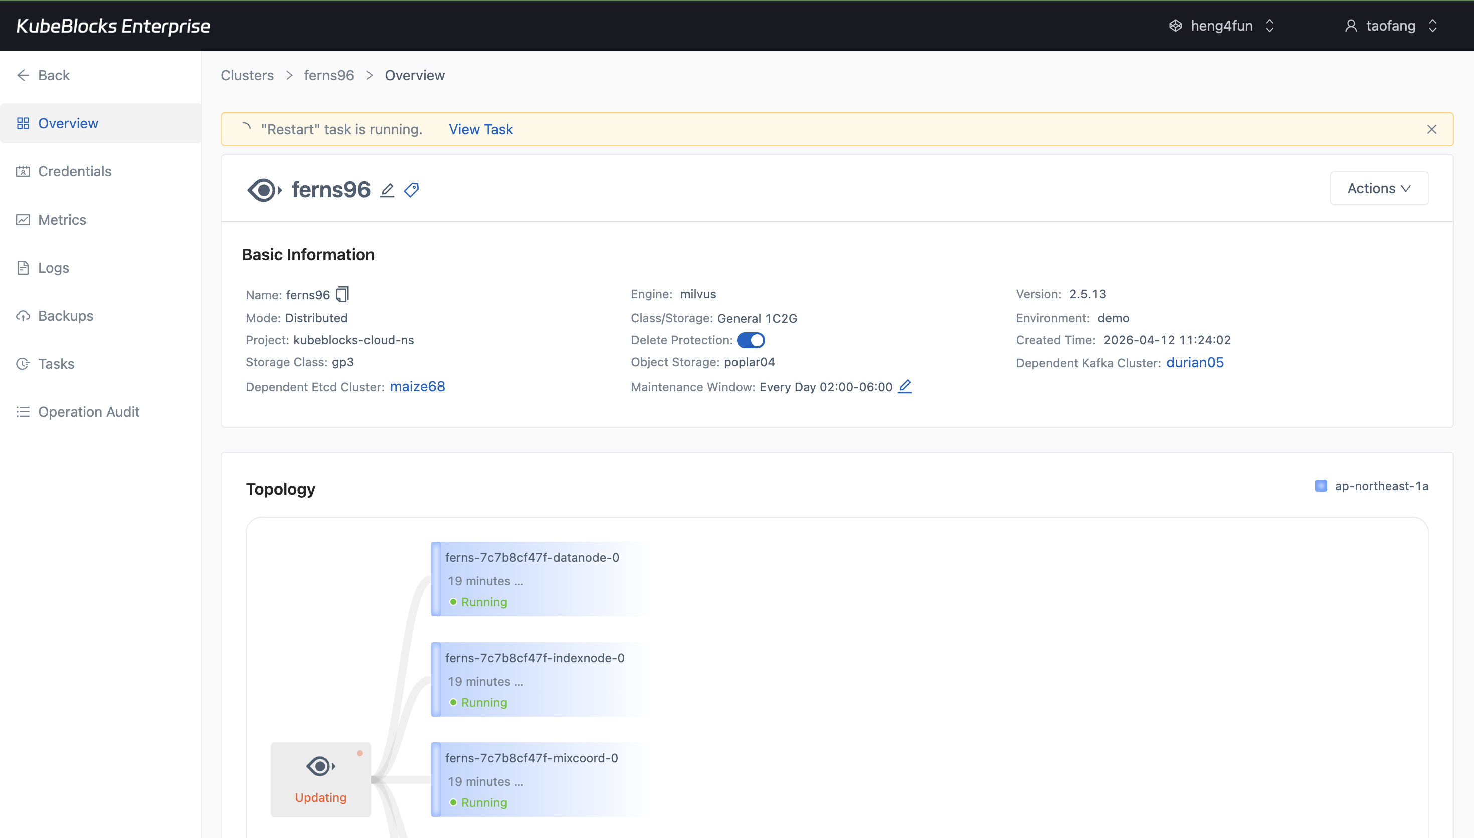The image size is (1474, 838).
Task: Open the Credentials section
Action: [74, 171]
